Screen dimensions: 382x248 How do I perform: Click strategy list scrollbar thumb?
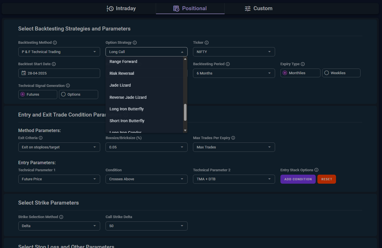[x=185, y=112]
